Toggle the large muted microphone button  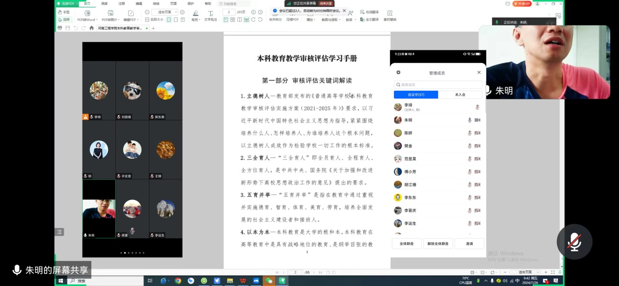tap(575, 242)
